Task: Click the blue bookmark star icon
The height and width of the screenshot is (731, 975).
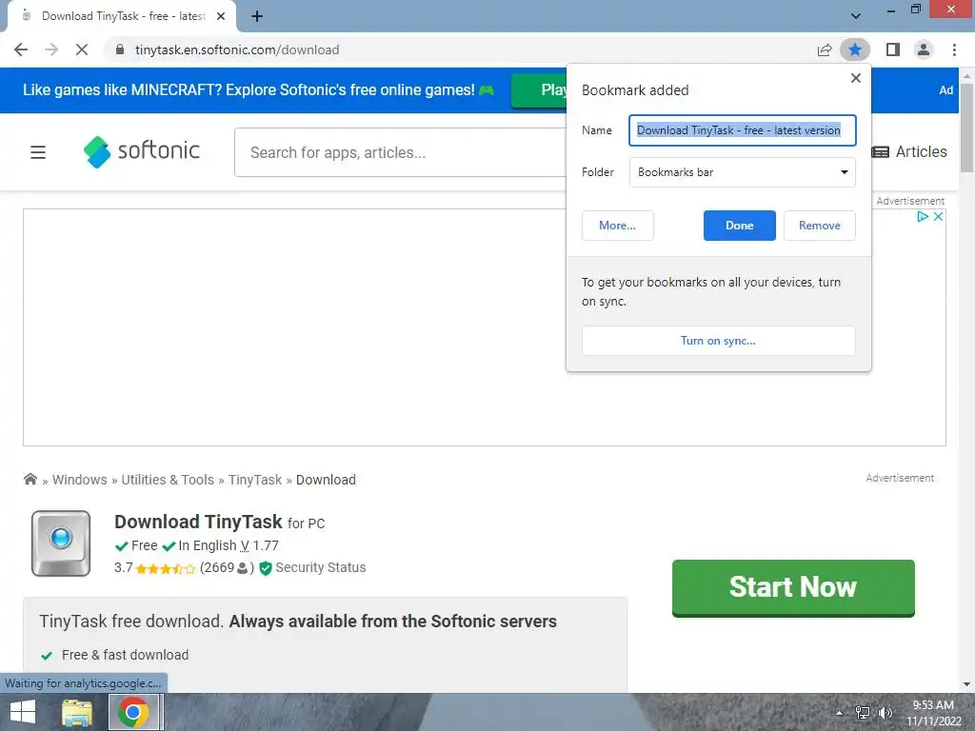Action: point(855,49)
